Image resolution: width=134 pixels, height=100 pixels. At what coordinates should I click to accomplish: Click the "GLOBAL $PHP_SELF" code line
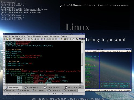(29, 46)
